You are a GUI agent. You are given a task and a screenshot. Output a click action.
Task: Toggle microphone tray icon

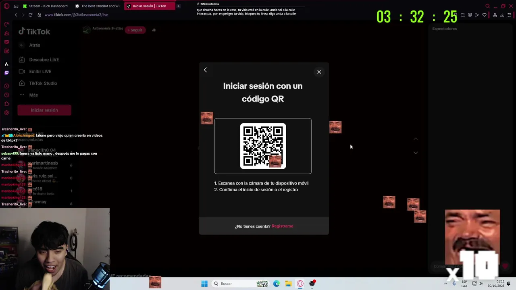pos(454,284)
